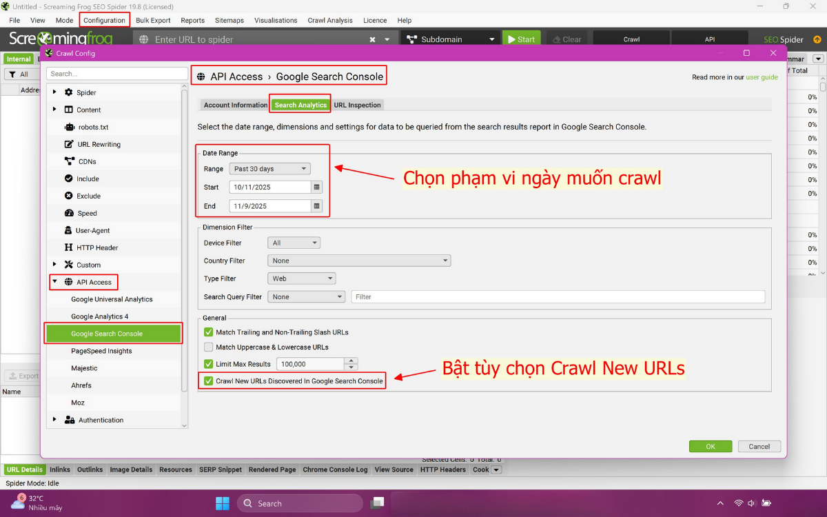Open the Country Filter dropdown

[358, 261]
